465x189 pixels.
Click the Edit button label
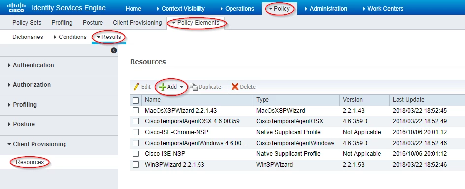tap(146, 87)
